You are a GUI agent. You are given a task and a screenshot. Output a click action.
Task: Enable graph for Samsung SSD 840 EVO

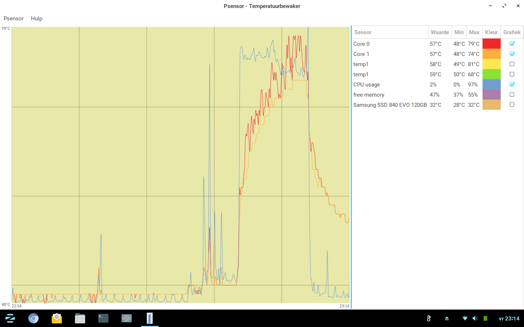pyautogui.click(x=512, y=105)
